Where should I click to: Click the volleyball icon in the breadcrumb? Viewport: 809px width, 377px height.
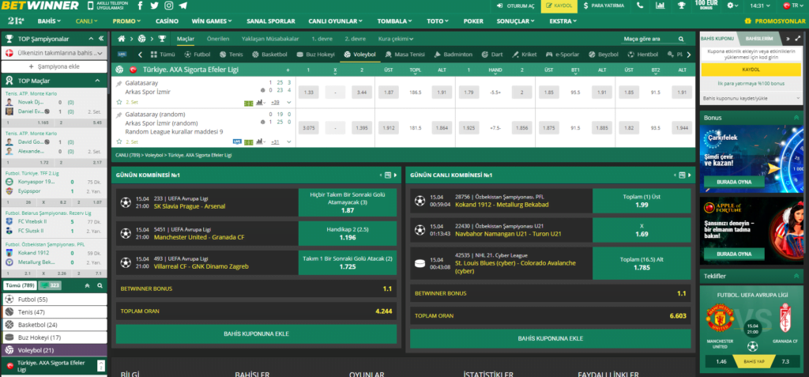point(142,39)
